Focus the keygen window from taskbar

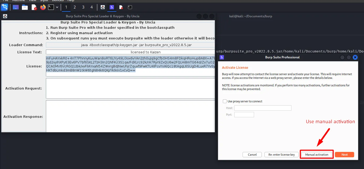(x=103, y=7)
